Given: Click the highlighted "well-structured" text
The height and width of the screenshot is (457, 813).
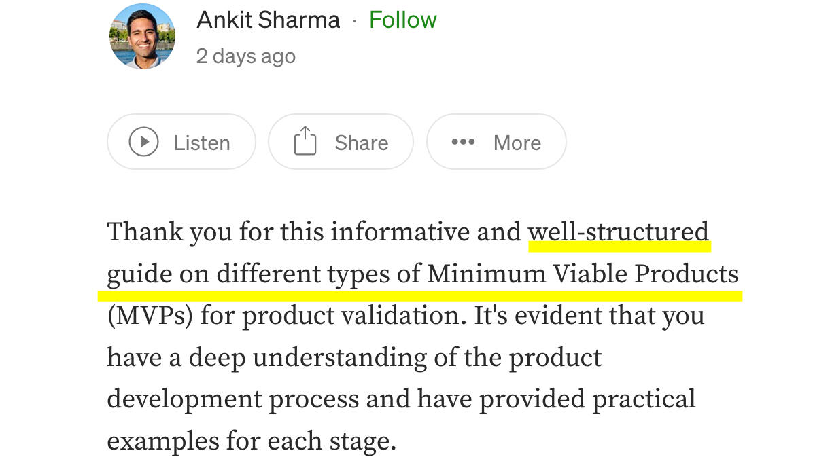Looking at the screenshot, I should tap(619, 232).
